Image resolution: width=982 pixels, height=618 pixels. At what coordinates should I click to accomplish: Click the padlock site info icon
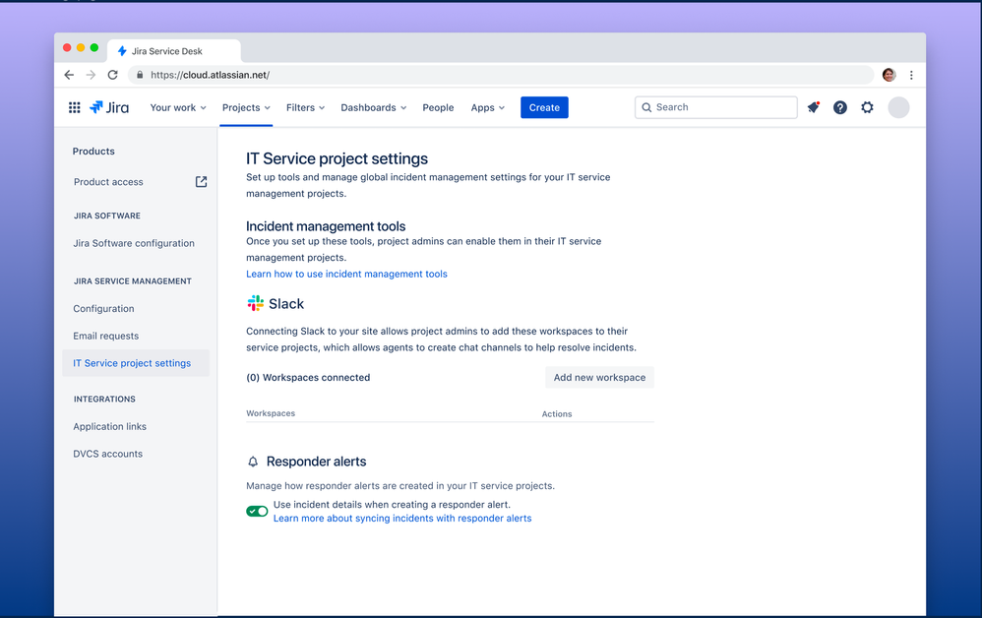(140, 75)
